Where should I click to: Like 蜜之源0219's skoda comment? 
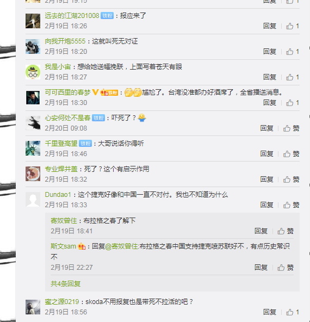click(293, 312)
